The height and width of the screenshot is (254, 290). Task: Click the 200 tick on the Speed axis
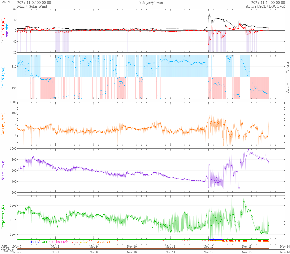tap(14, 193)
